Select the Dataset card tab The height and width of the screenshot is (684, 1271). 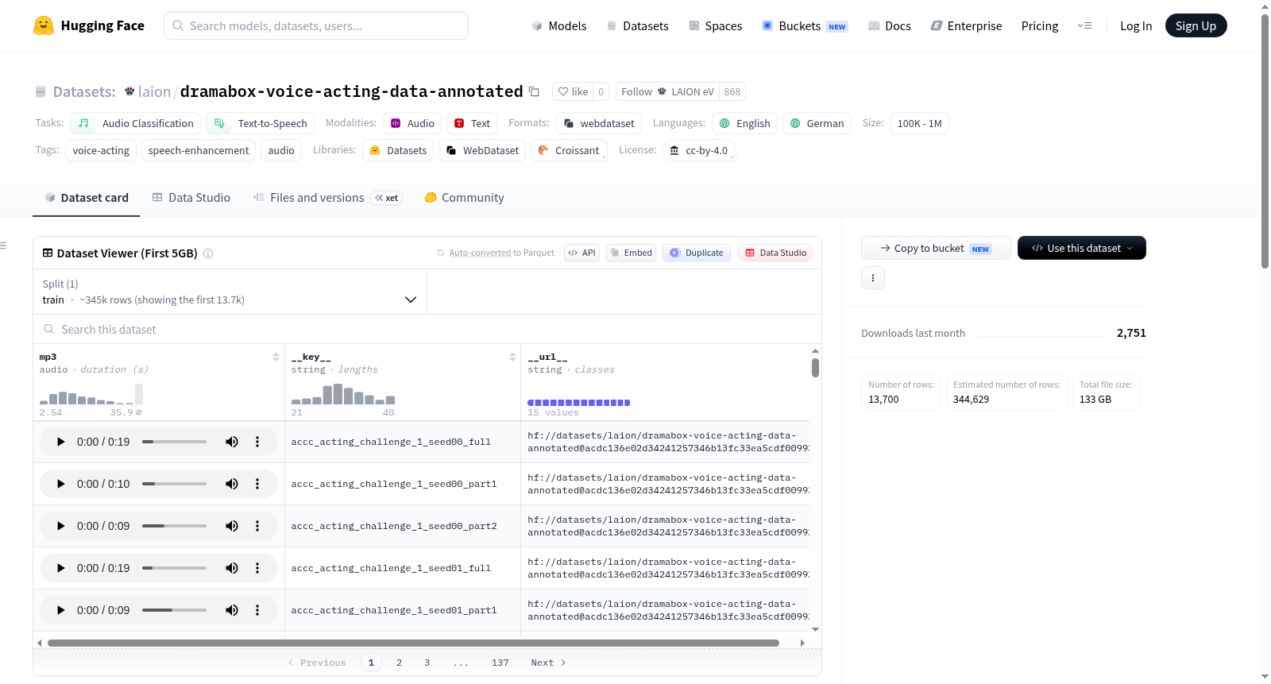[x=87, y=197]
